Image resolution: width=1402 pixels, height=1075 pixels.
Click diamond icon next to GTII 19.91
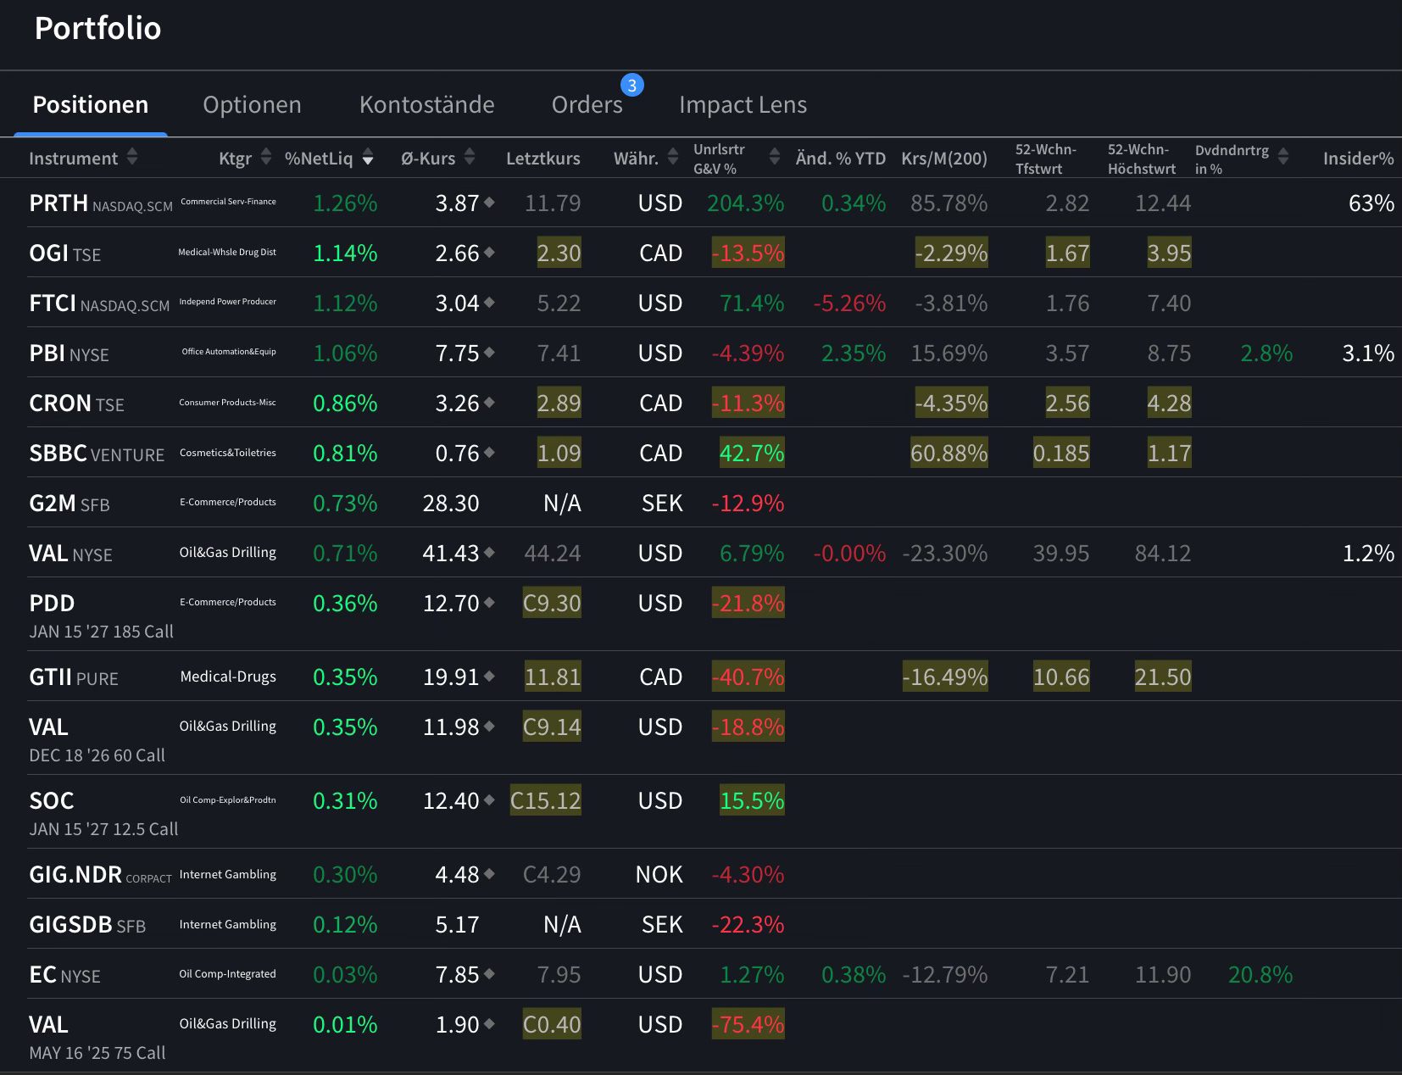coord(489,677)
